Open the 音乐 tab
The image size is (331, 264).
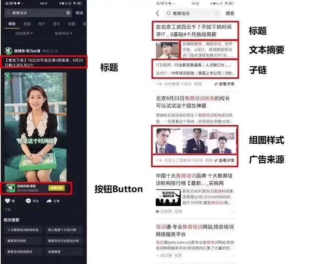[56, 24]
